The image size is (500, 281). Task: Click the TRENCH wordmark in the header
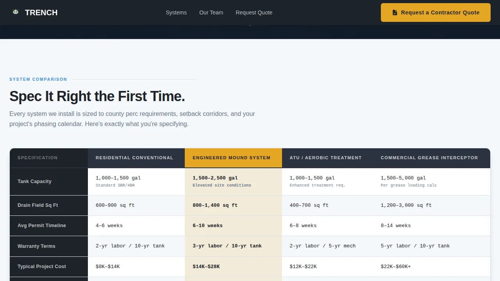coord(41,12)
